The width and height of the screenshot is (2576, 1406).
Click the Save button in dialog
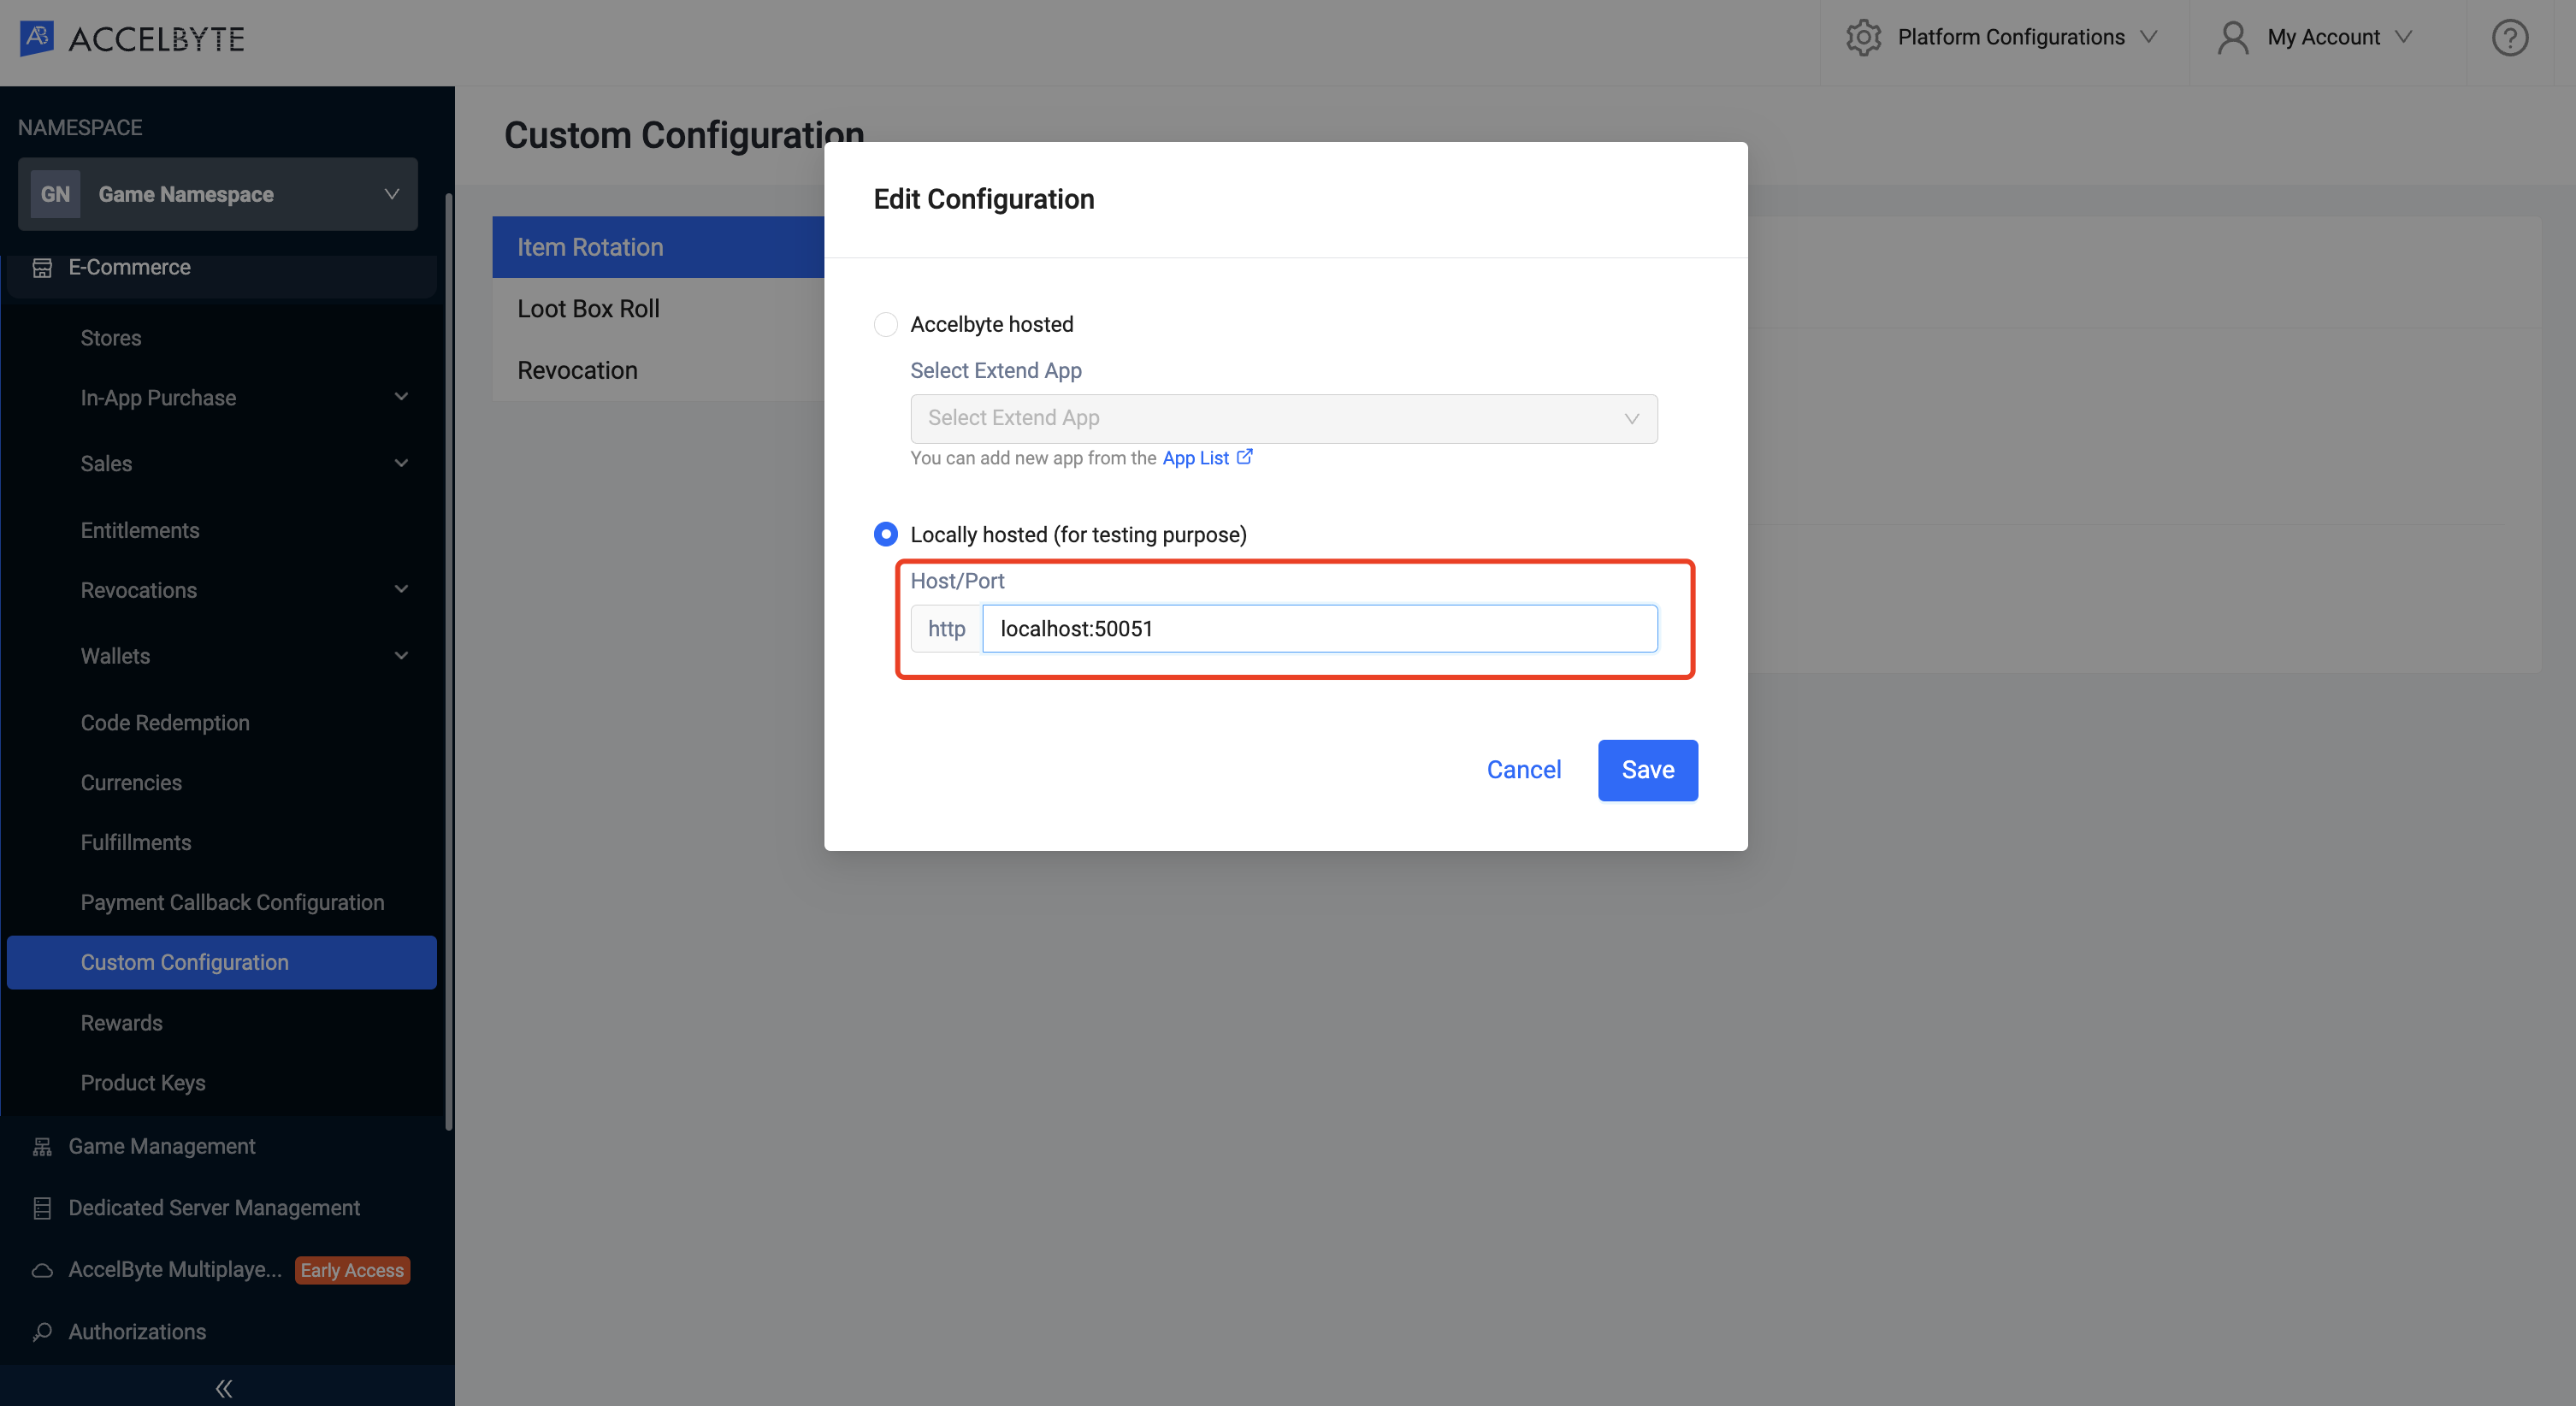click(1648, 769)
